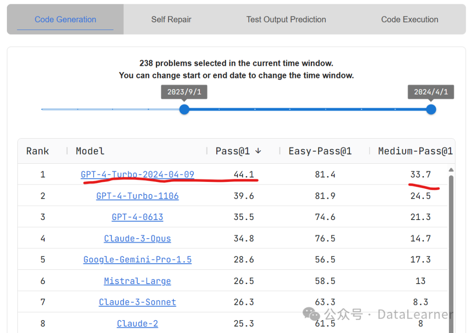This screenshot has width=468, height=333.
Task: Sort by the Easy-Pass@1 column header
Action: (320, 151)
